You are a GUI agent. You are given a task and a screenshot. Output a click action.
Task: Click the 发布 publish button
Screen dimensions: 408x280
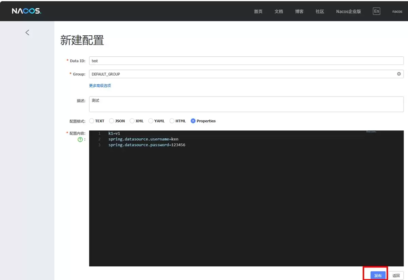[x=378, y=276]
